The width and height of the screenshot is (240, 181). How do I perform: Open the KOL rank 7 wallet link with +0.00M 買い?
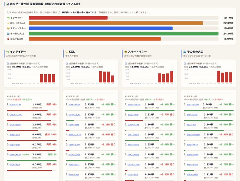(x=74, y=164)
